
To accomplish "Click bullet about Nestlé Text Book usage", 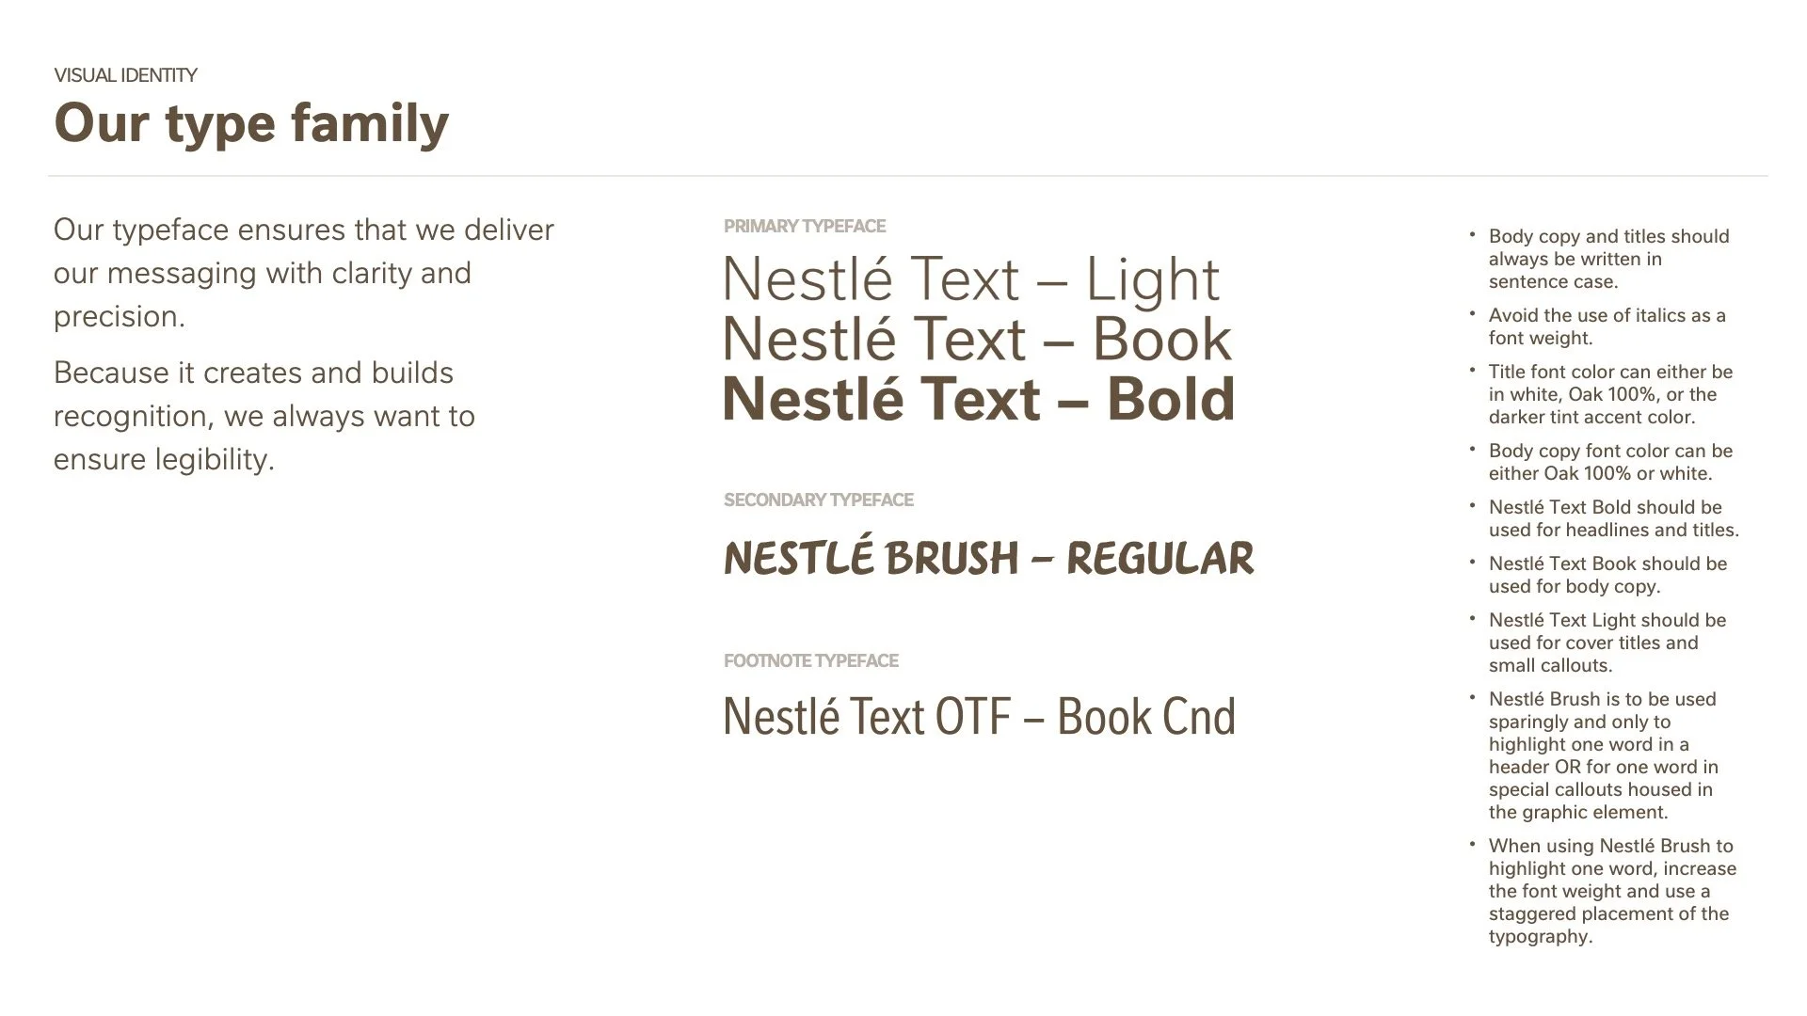I will coord(1607,575).
